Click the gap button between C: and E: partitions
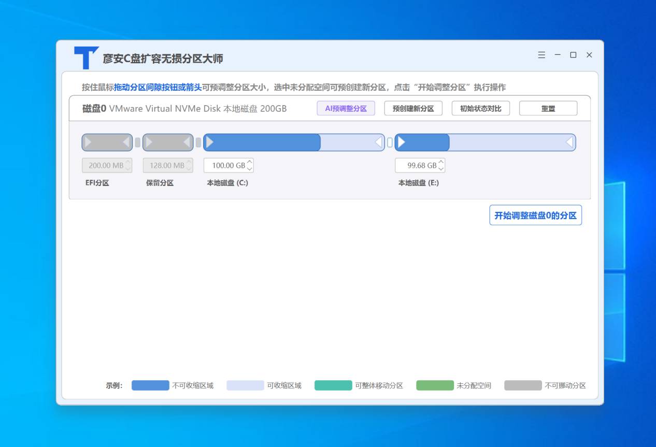 [390, 142]
